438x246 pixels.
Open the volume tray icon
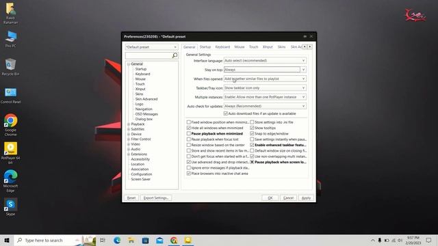pos(400,240)
